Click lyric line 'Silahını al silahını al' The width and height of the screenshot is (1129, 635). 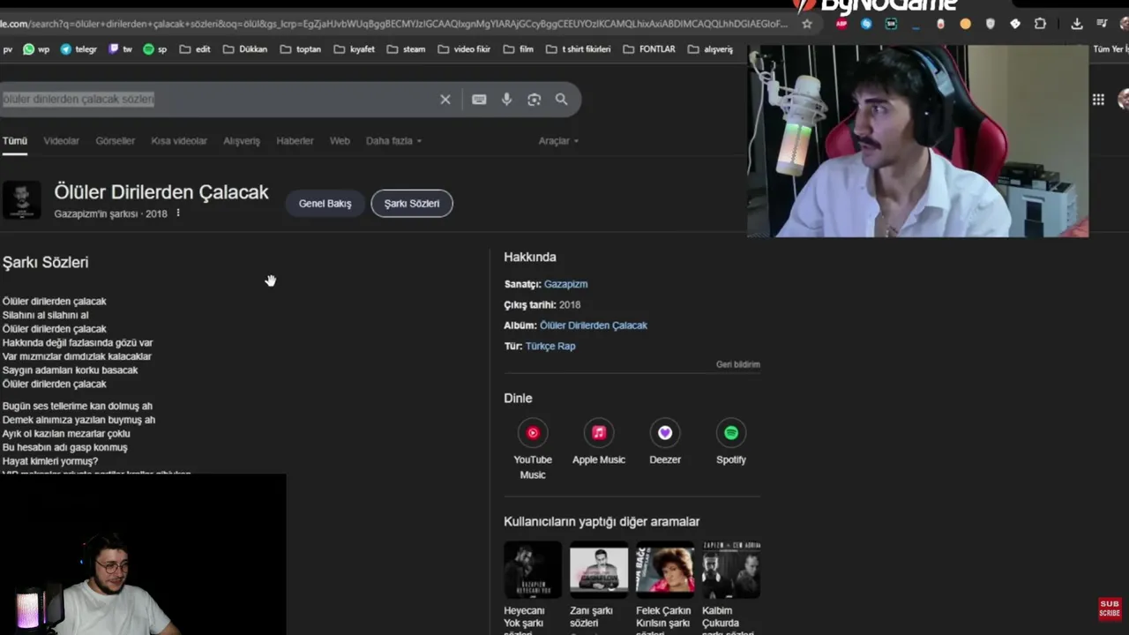pos(45,315)
